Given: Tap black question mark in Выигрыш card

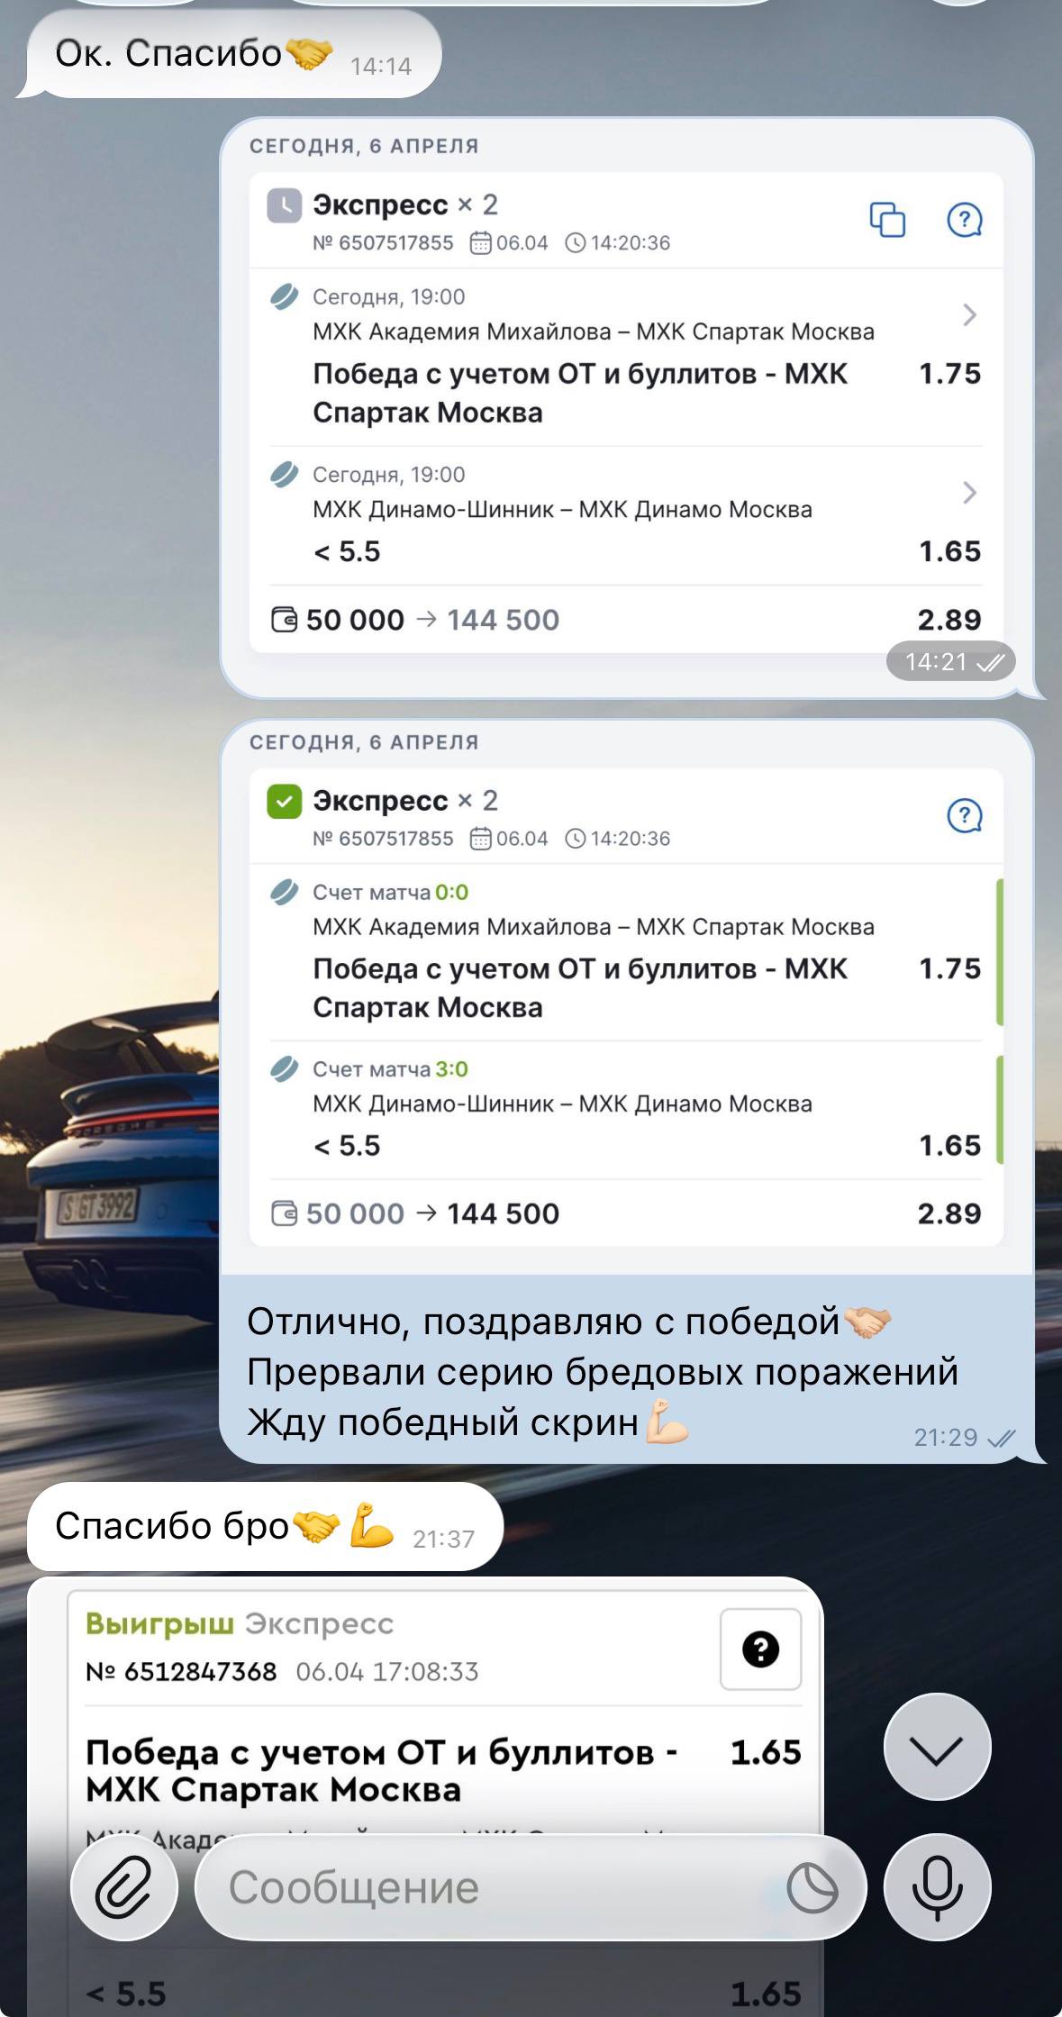Looking at the screenshot, I should click(x=760, y=1649).
